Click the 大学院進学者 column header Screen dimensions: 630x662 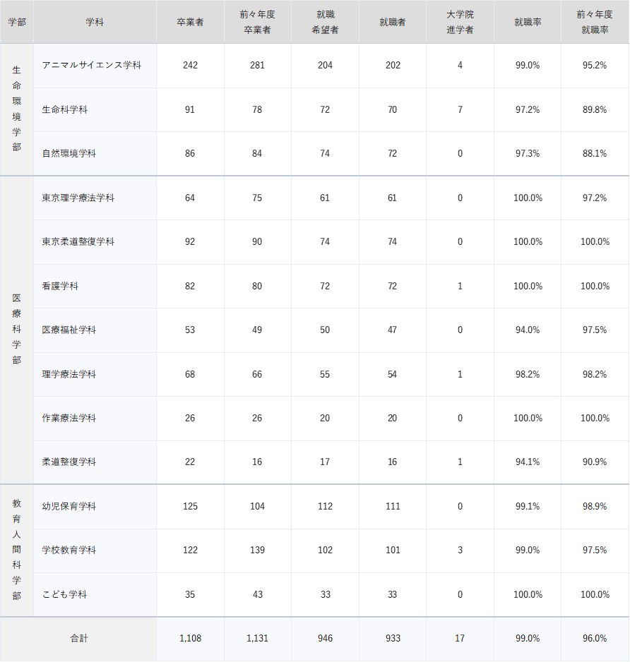[x=460, y=22]
